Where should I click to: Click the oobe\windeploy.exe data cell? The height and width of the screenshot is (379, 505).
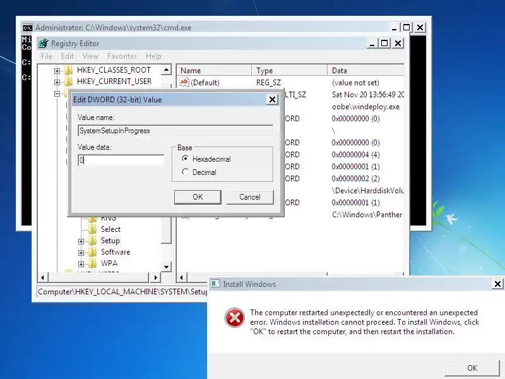pyautogui.click(x=365, y=107)
